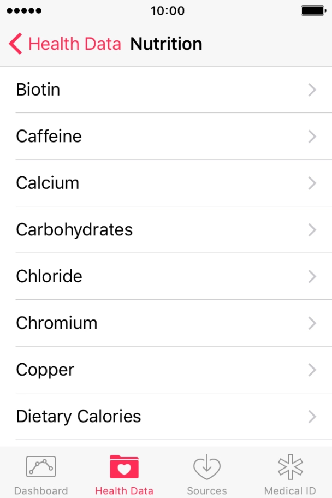The image size is (332, 498).
Task: Tap the 10:00 clock in status bar
Action: pos(168,11)
